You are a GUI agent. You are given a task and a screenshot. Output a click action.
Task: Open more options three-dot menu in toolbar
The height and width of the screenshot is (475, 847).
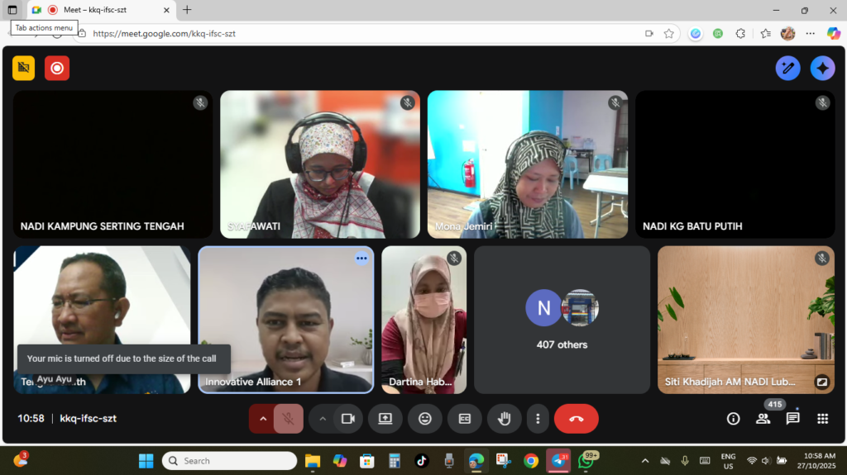tap(538, 419)
